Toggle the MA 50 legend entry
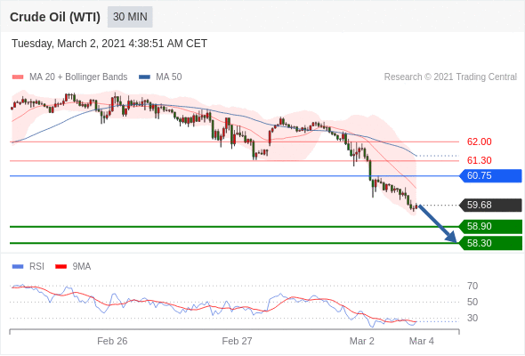 [160, 77]
